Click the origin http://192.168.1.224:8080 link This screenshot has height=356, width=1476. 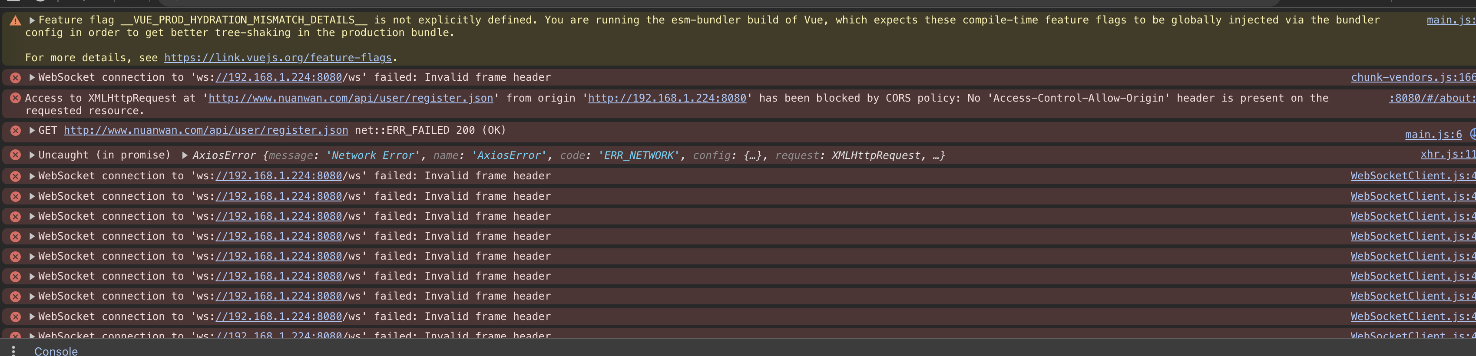(x=667, y=98)
